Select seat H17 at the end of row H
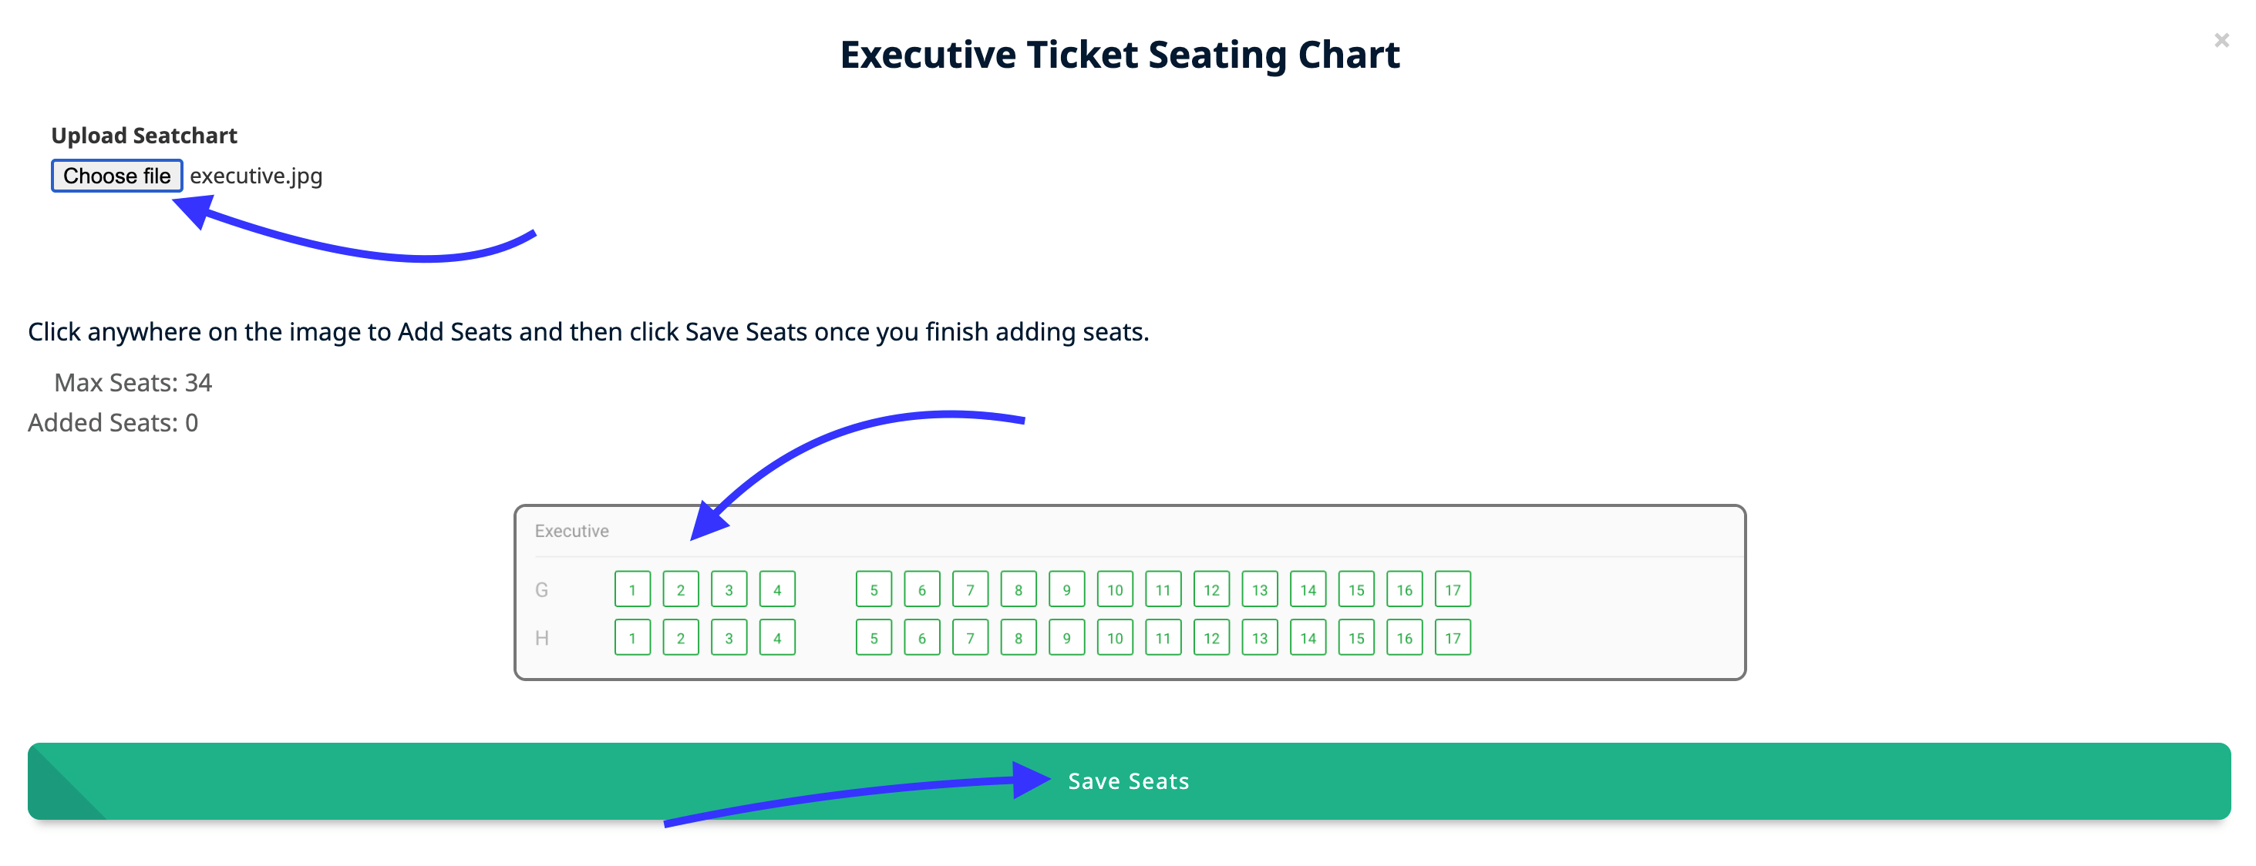This screenshot has width=2256, height=866. [1452, 637]
